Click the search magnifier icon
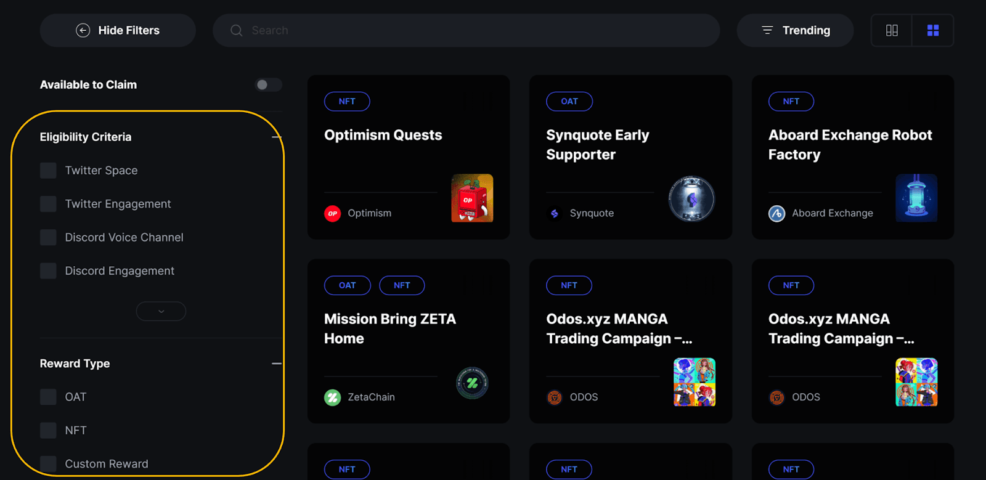Screen dimensions: 986x480 coord(236,30)
